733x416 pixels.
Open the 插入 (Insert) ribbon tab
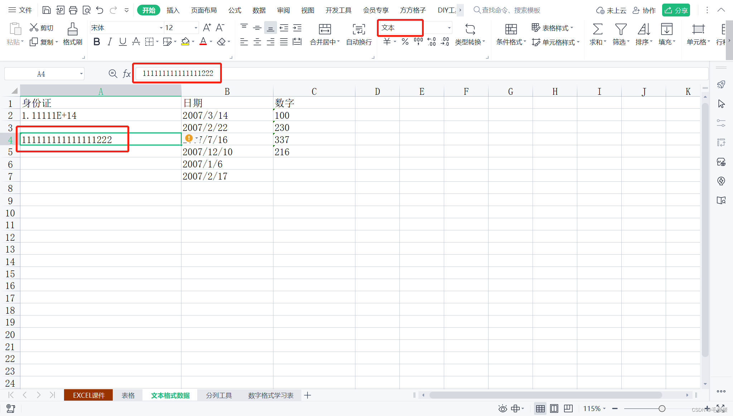(173, 10)
